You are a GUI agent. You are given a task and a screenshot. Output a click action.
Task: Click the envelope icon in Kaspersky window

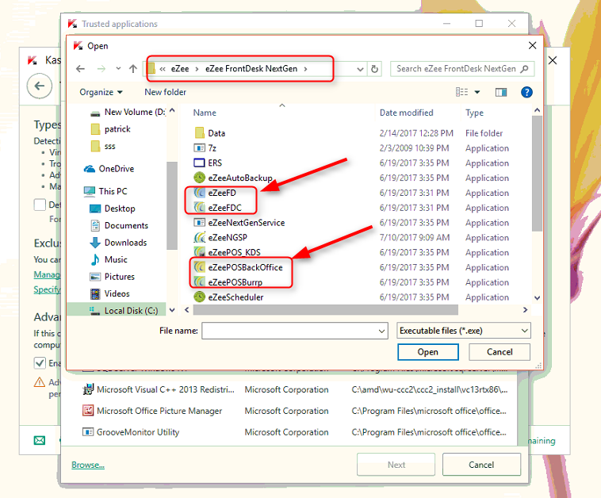click(x=40, y=440)
